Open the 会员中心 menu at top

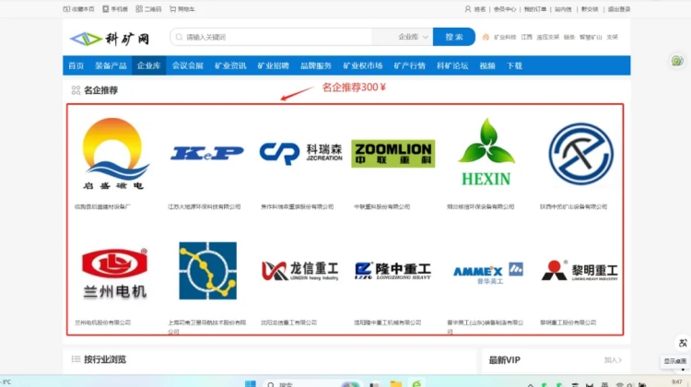click(504, 8)
